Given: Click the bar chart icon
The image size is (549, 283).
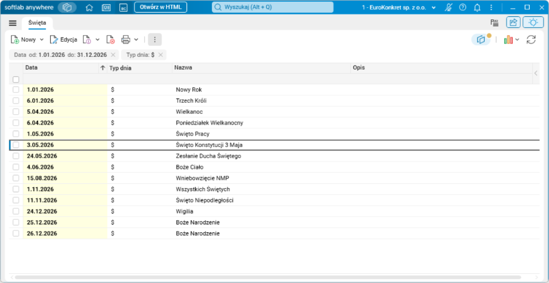Looking at the screenshot, I should click(x=508, y=39).
